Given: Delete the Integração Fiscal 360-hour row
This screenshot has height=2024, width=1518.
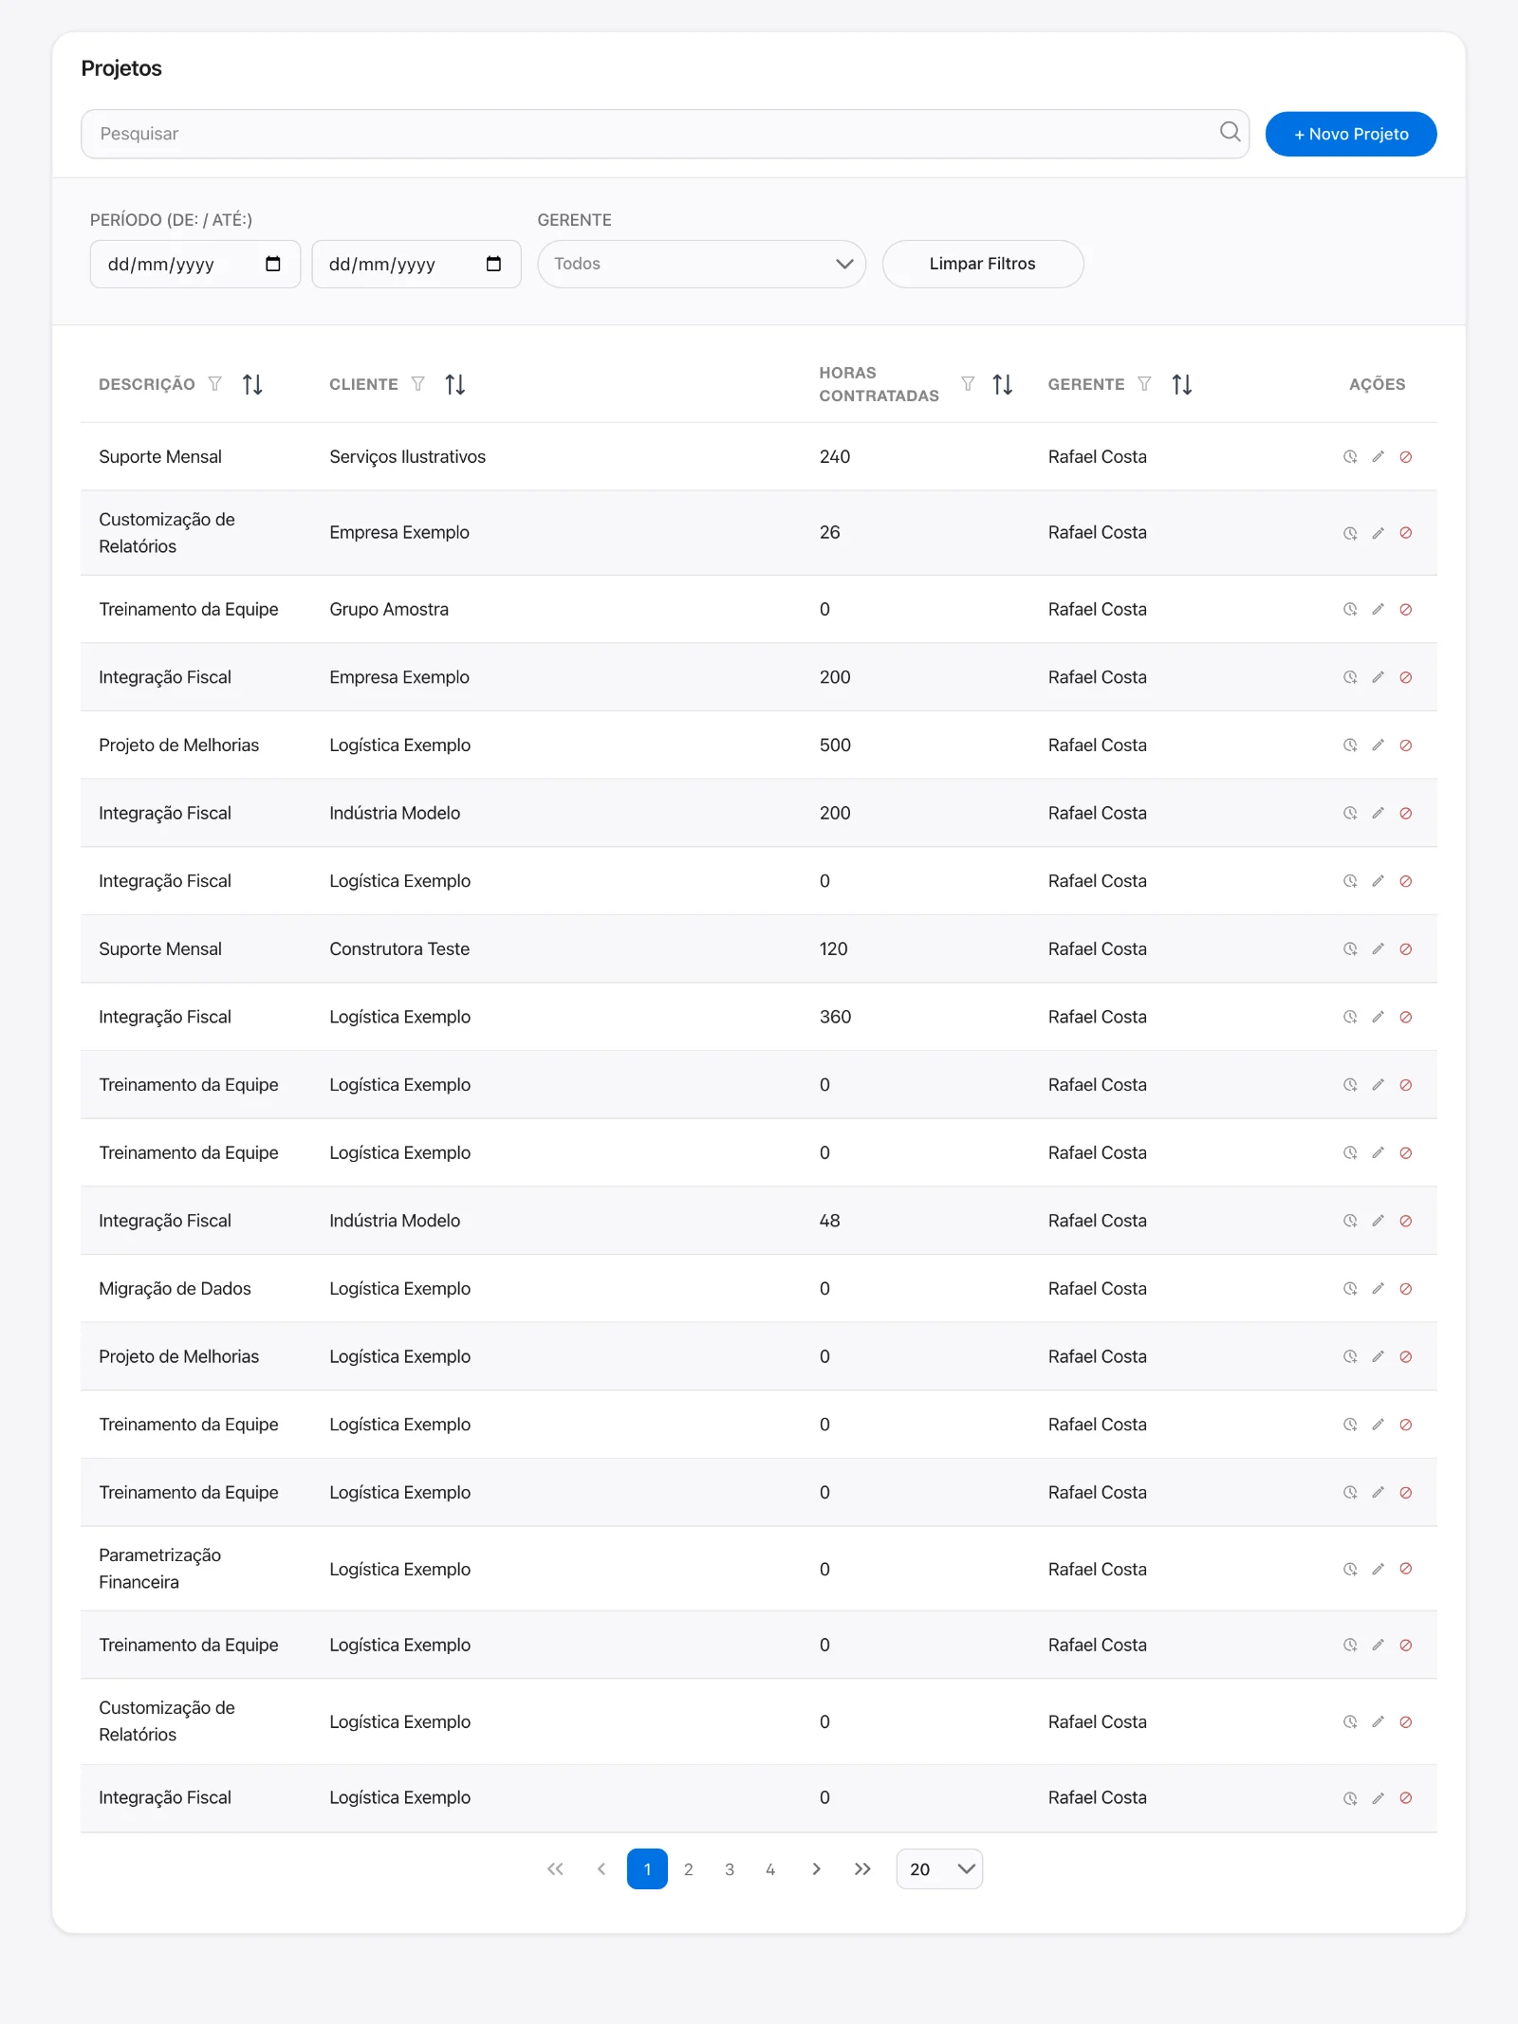Looking at the screenshot, I should [1406, 1018].
